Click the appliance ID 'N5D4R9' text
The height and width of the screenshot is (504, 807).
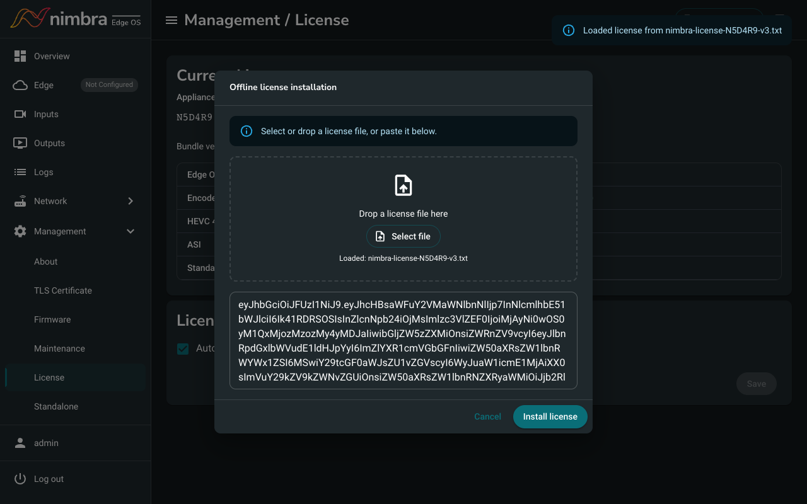(x=195, y=117)
